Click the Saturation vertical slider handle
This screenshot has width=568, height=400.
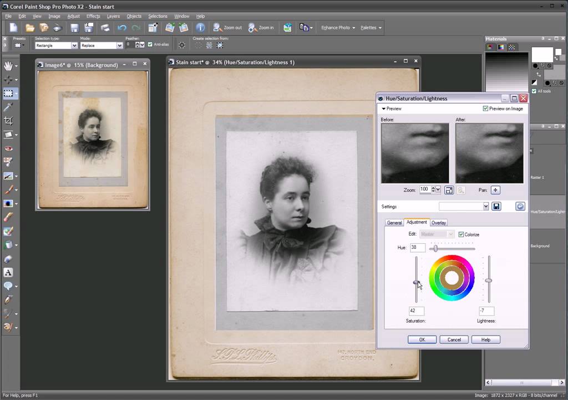coord(416,282)
